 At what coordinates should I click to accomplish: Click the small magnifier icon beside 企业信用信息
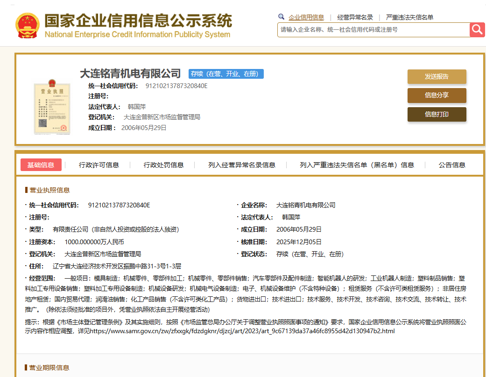pyautogui.click(x=281, y=17)
